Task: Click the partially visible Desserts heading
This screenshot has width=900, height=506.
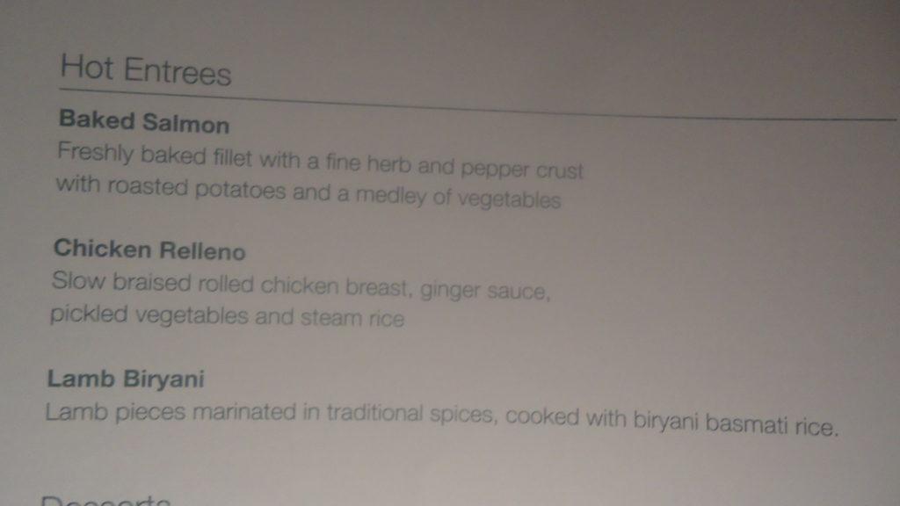Action: [x=105, y=500]
